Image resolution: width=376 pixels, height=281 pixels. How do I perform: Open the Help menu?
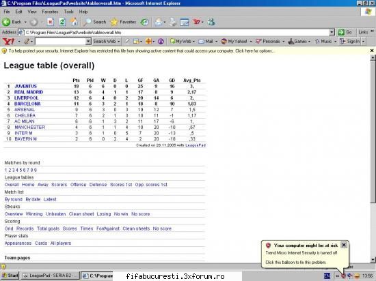(83, 12)
